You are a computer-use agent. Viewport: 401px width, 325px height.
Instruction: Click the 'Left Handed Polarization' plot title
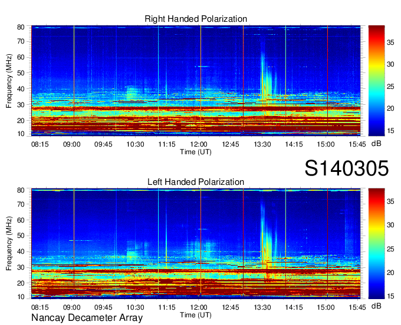(x=196, y=182)
